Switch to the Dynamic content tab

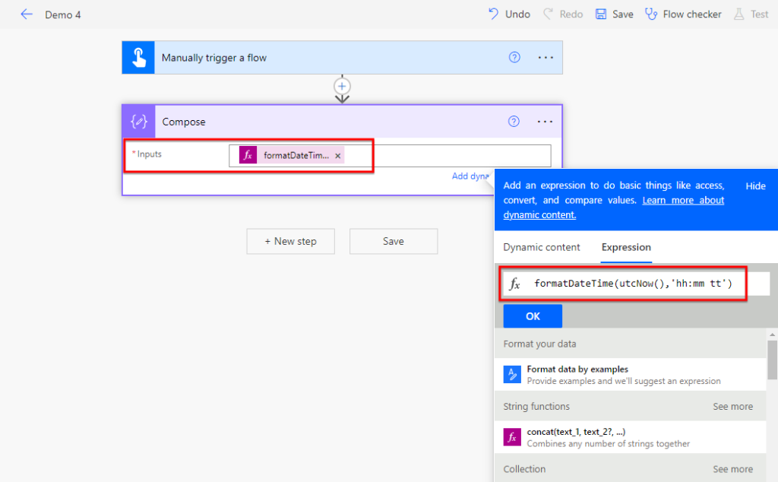pos(541,247)
